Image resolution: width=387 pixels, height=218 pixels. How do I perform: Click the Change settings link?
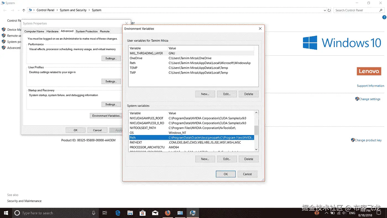370,99
